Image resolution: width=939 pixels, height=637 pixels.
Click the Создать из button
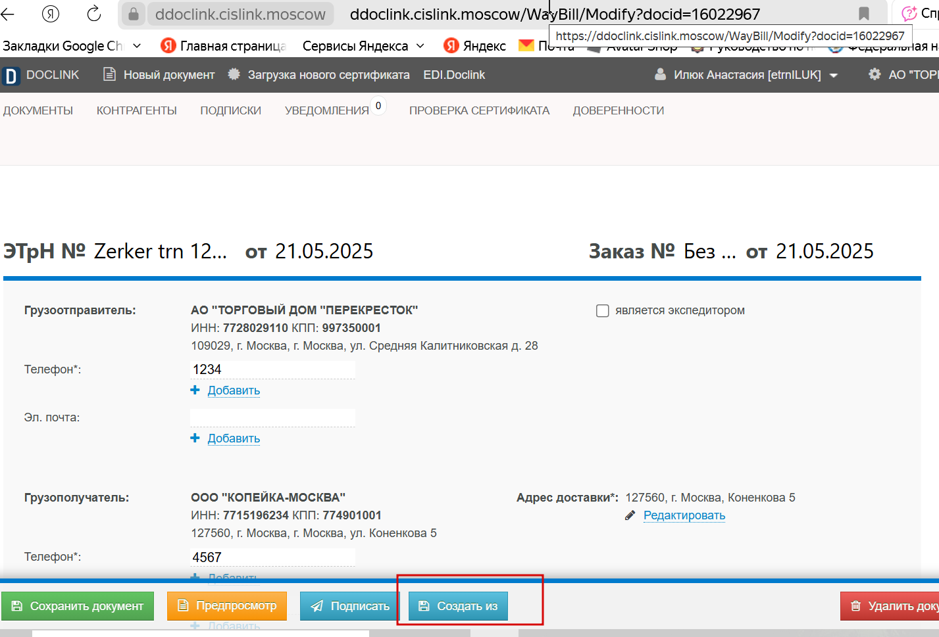458,606
